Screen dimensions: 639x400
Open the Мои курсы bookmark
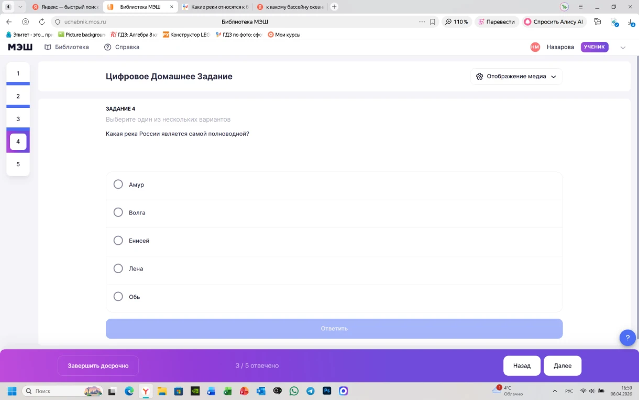[x=284, y=35]
